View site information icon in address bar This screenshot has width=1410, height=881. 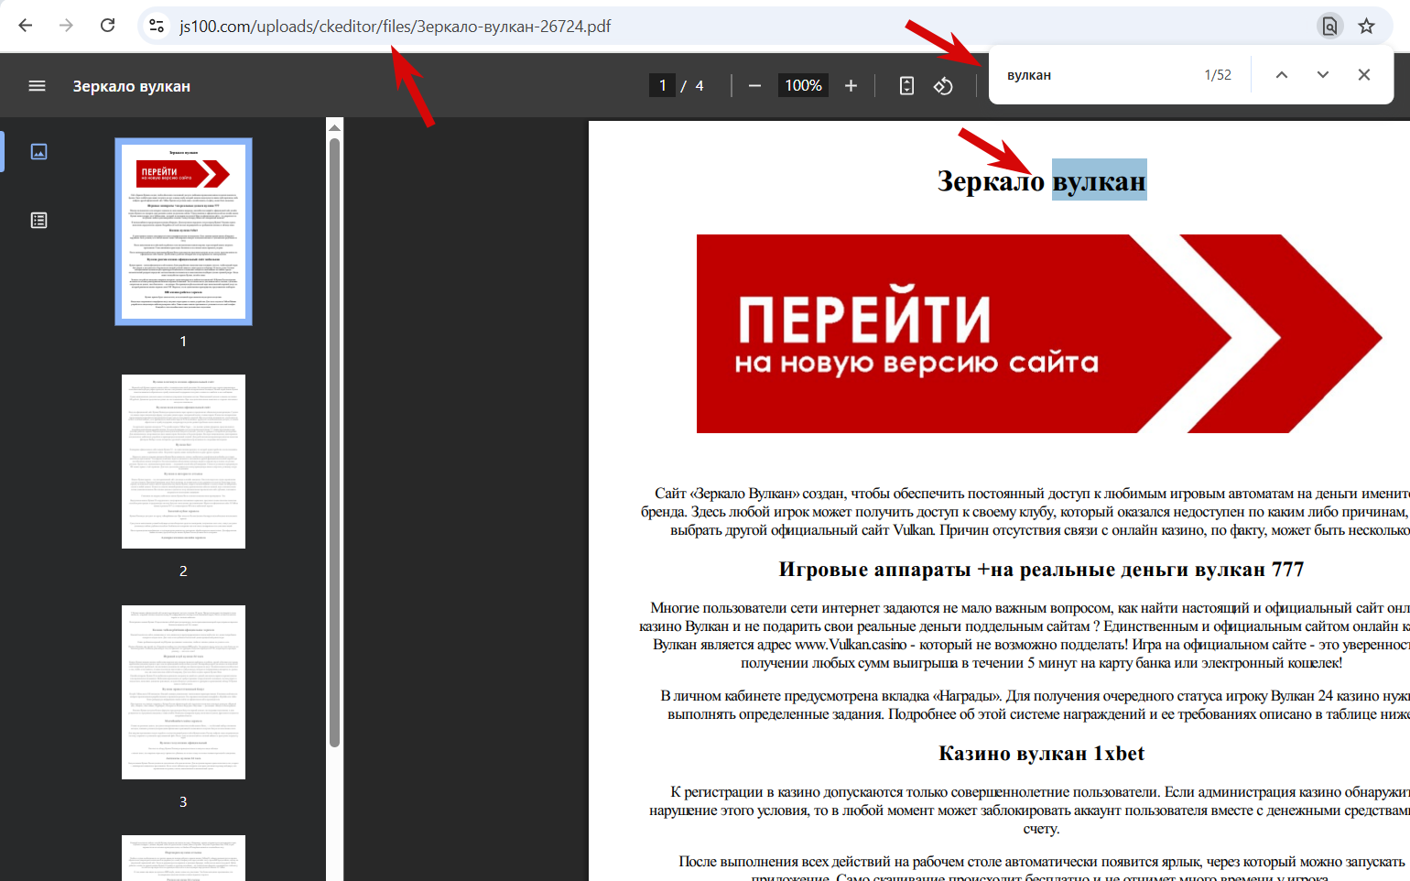pyautogui.click(x=157, y=26)
